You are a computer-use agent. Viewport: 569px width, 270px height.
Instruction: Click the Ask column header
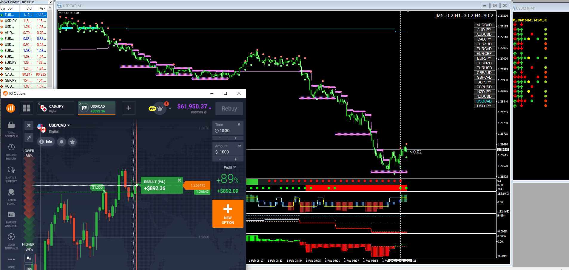point(40,8)
